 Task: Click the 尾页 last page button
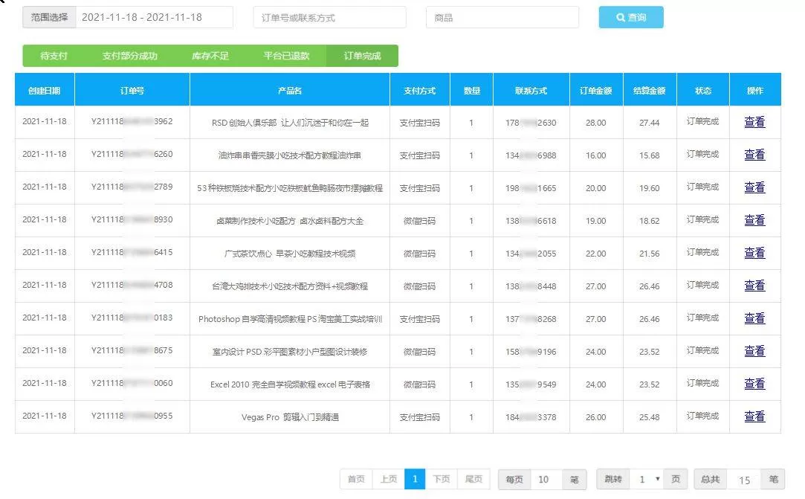pyautogui.click(x=473, y=479)
